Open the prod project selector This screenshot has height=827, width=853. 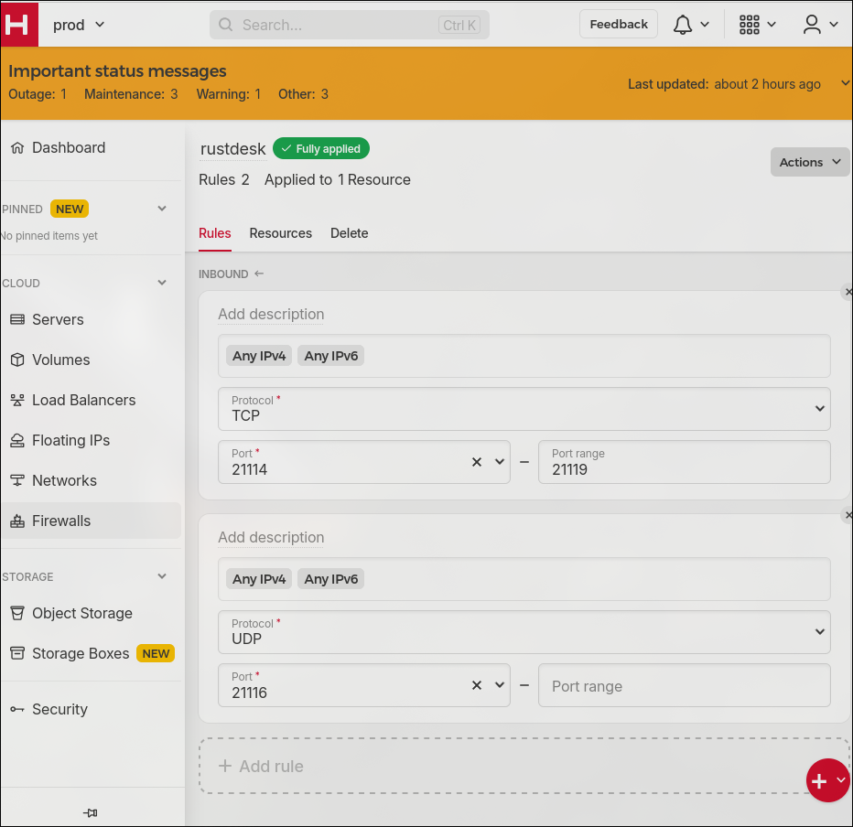[79, 25]
